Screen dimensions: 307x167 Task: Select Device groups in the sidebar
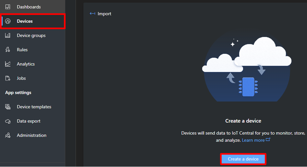tap(31, 35)
